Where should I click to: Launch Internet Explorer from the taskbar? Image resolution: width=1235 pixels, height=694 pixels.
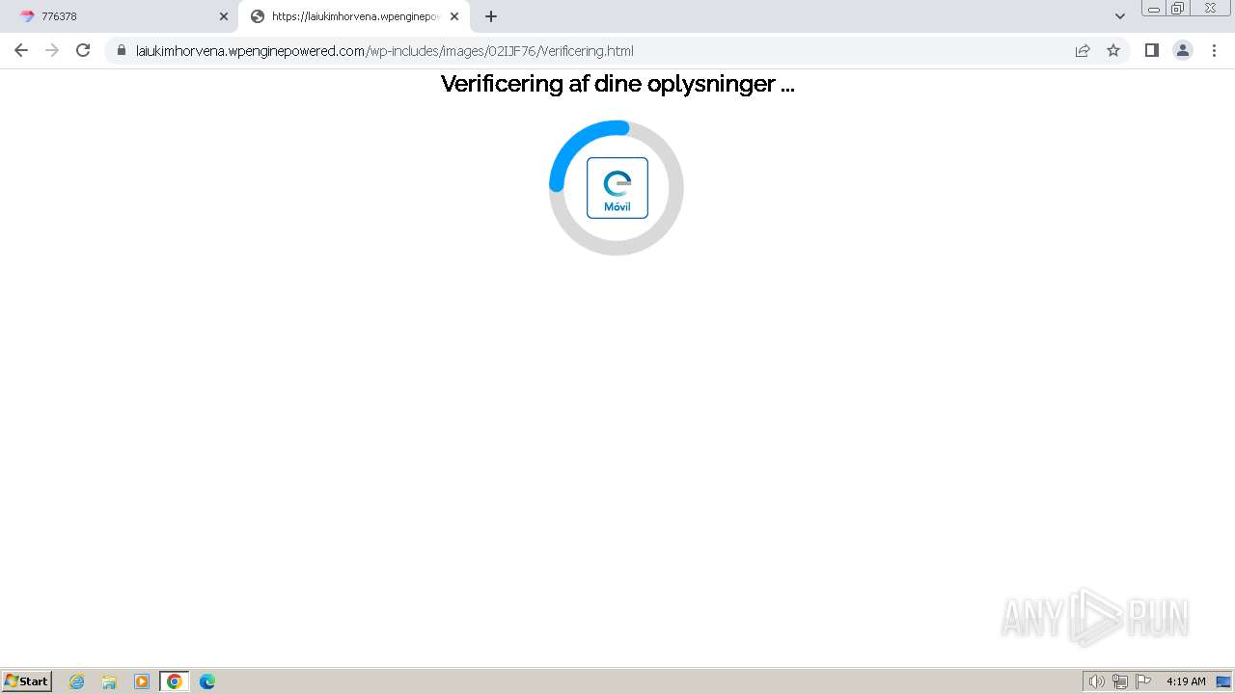click(77, 681)
